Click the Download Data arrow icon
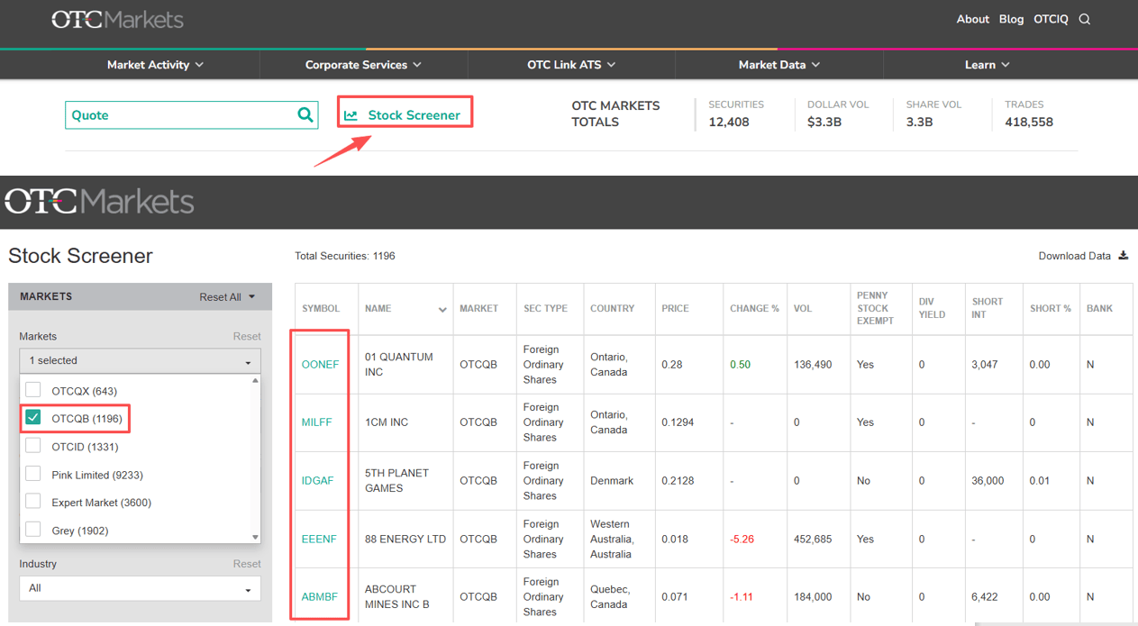Image resolution: width=1138 pixels, height=626 pixels. [x=1123, y=256]
